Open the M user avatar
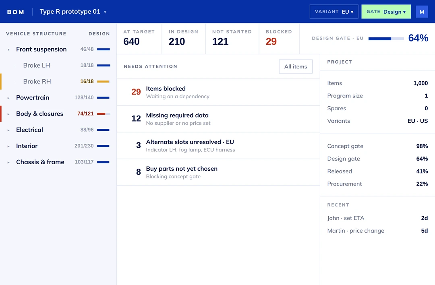Screen dimensions: 435x285 (422, 12)
